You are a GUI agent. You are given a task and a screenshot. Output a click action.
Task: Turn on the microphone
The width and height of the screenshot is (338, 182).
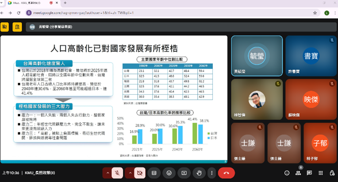[x=117, y=173]
